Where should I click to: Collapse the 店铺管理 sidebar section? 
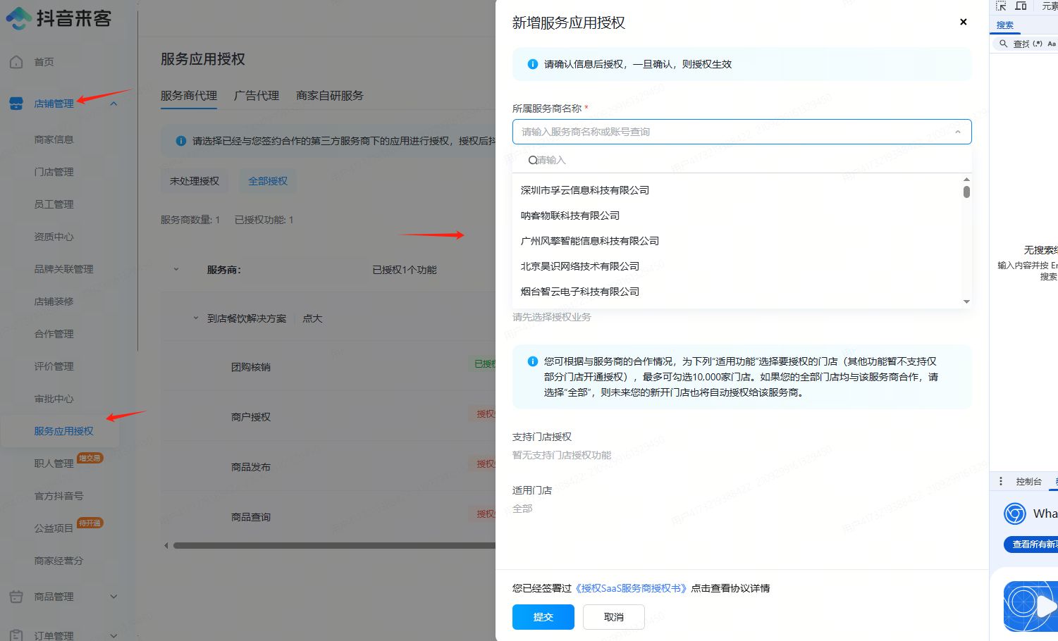tap(113, 104)
